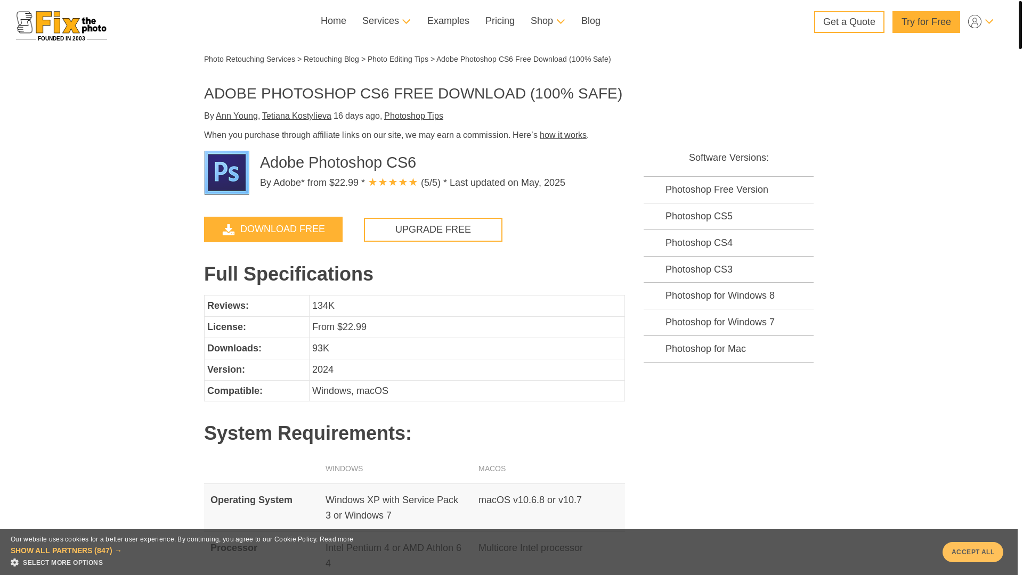Click the Operating System row label
Viewport: 1023px width, 575px height.
(x=251, y=500)
